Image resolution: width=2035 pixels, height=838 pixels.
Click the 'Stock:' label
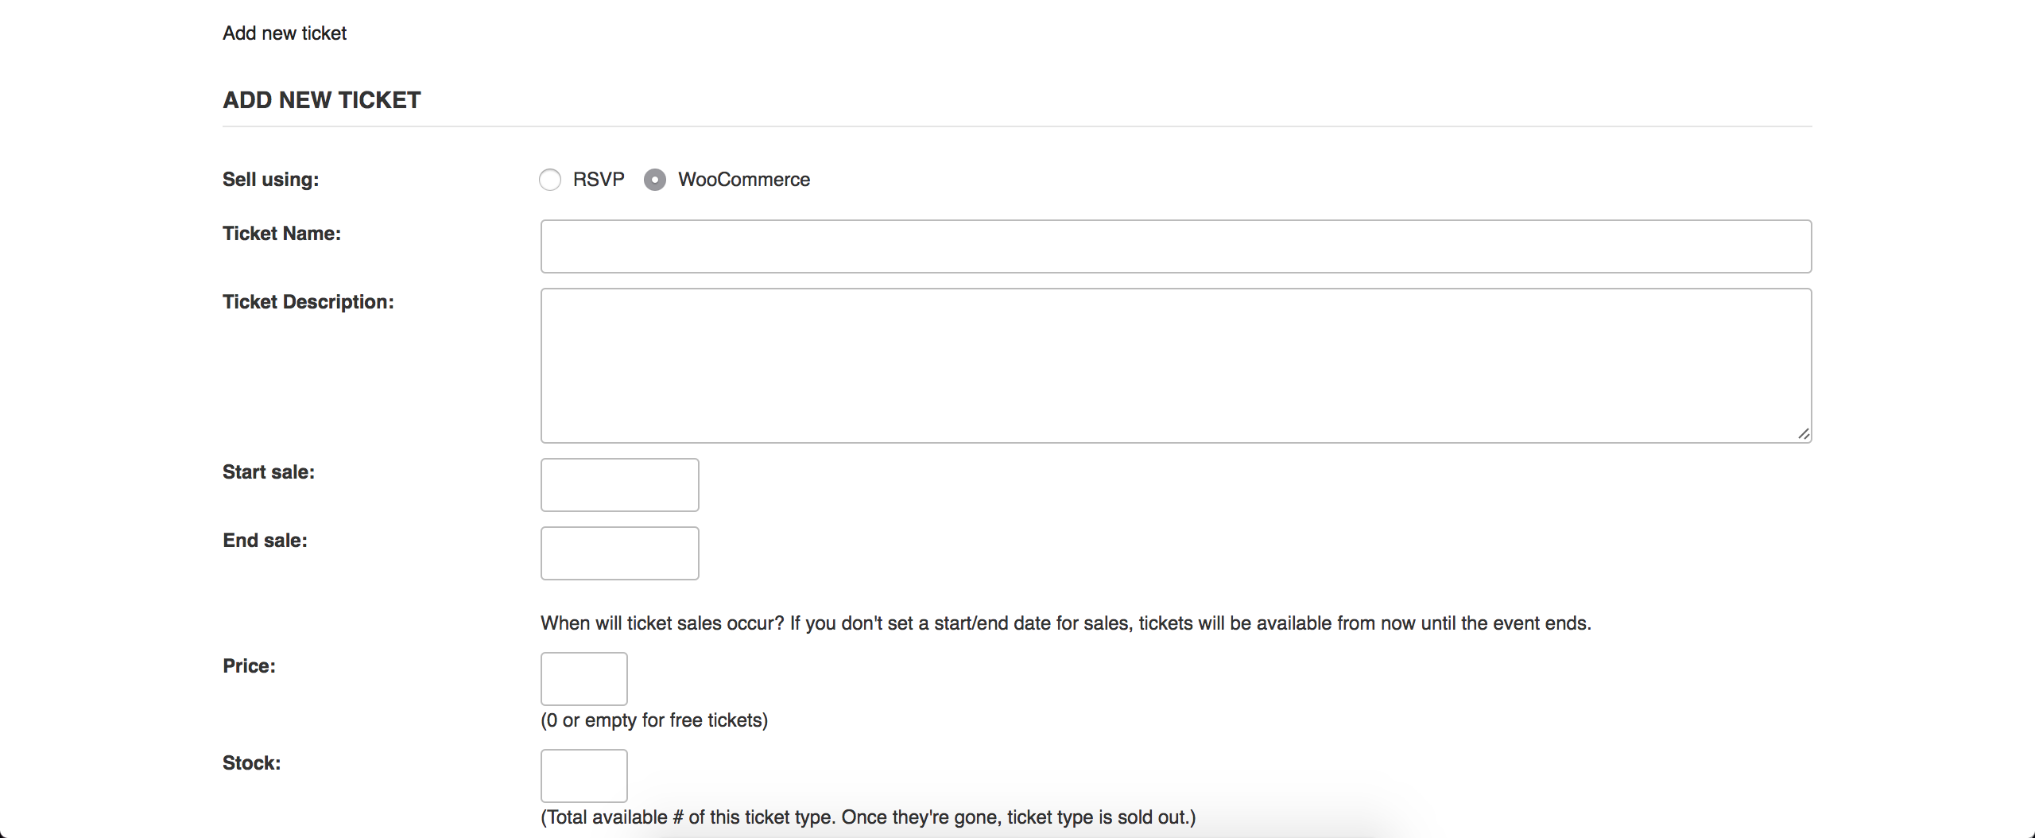click(x=251, y=763)
